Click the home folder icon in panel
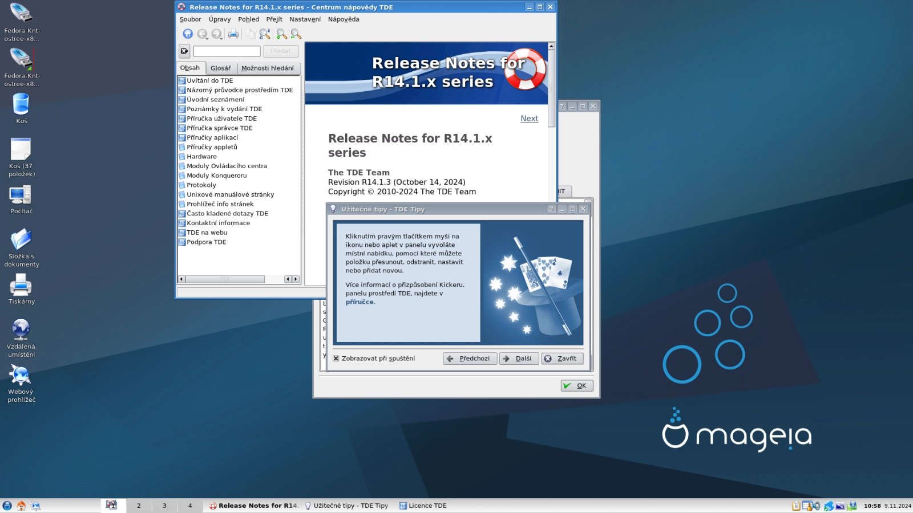This screenshot has width=913, height=513. point(21,506)
